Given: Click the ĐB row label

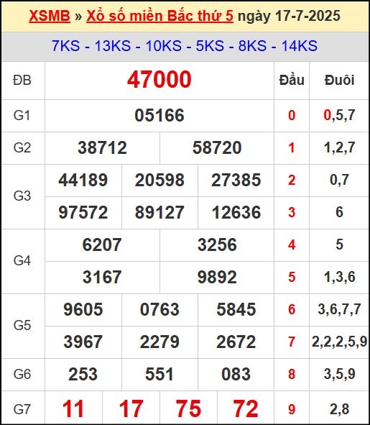Looking at the screenshot, I should (x=22, y=81).
